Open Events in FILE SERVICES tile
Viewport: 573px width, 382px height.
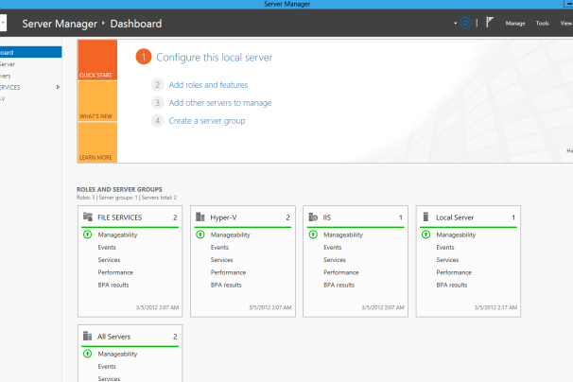point(107,248)
